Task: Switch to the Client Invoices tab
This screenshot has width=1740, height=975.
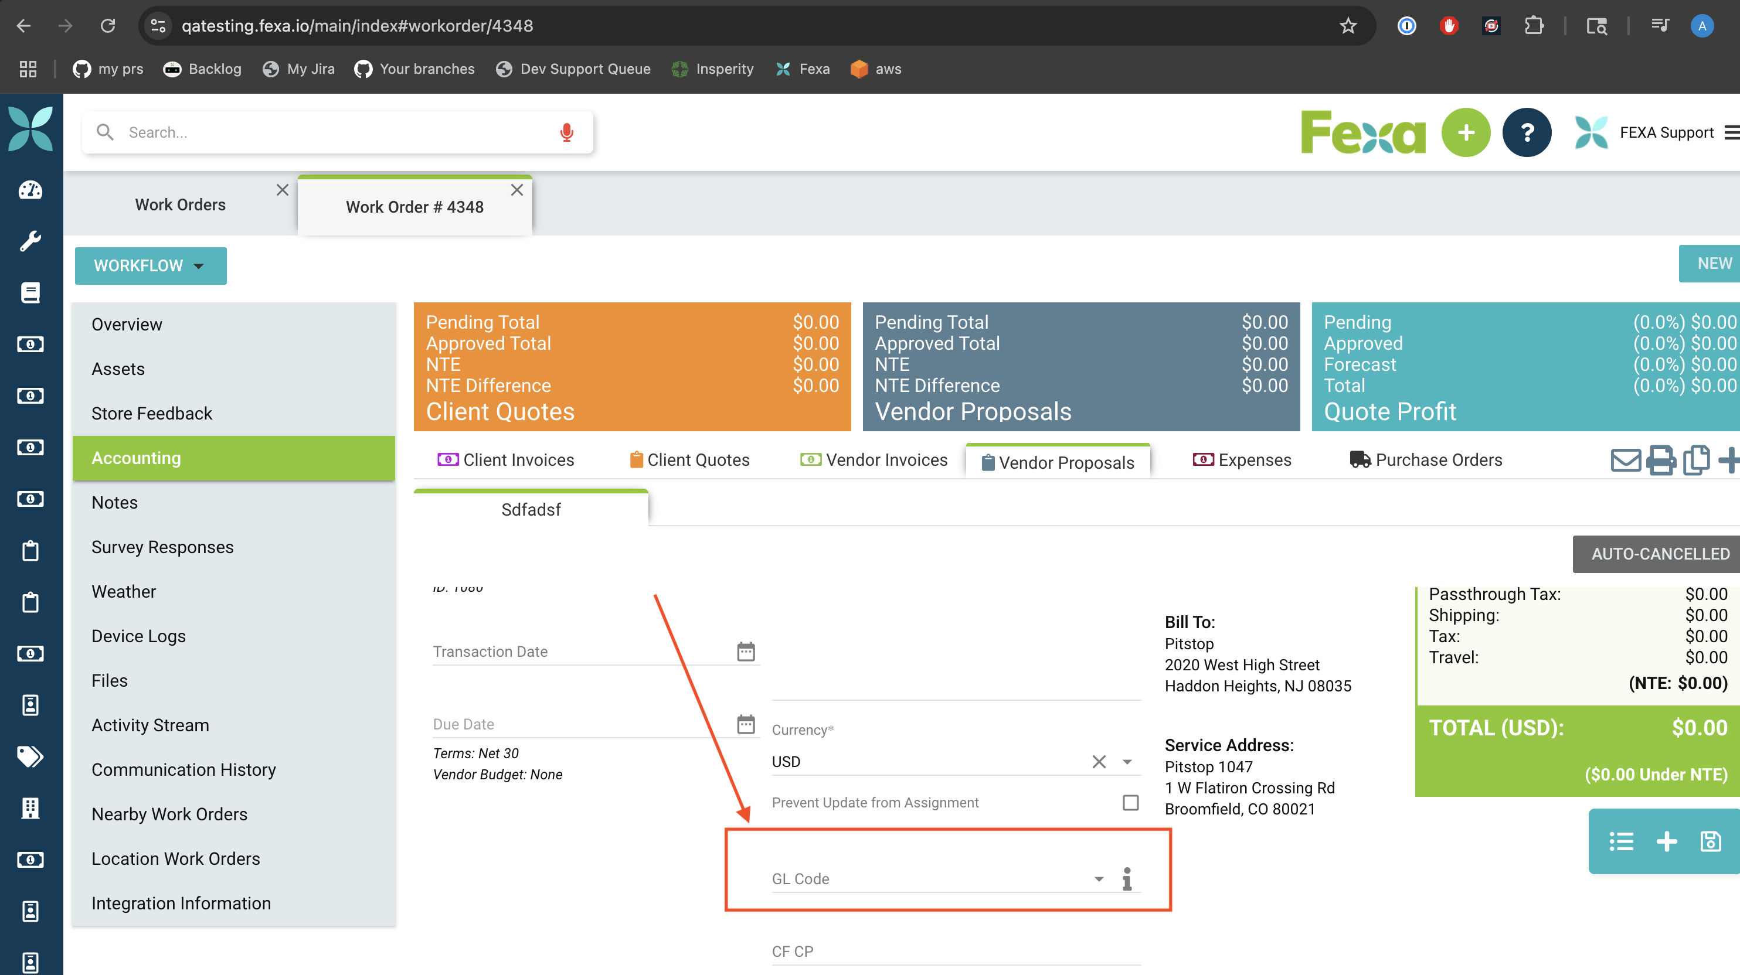Action: tap(507, 460)
